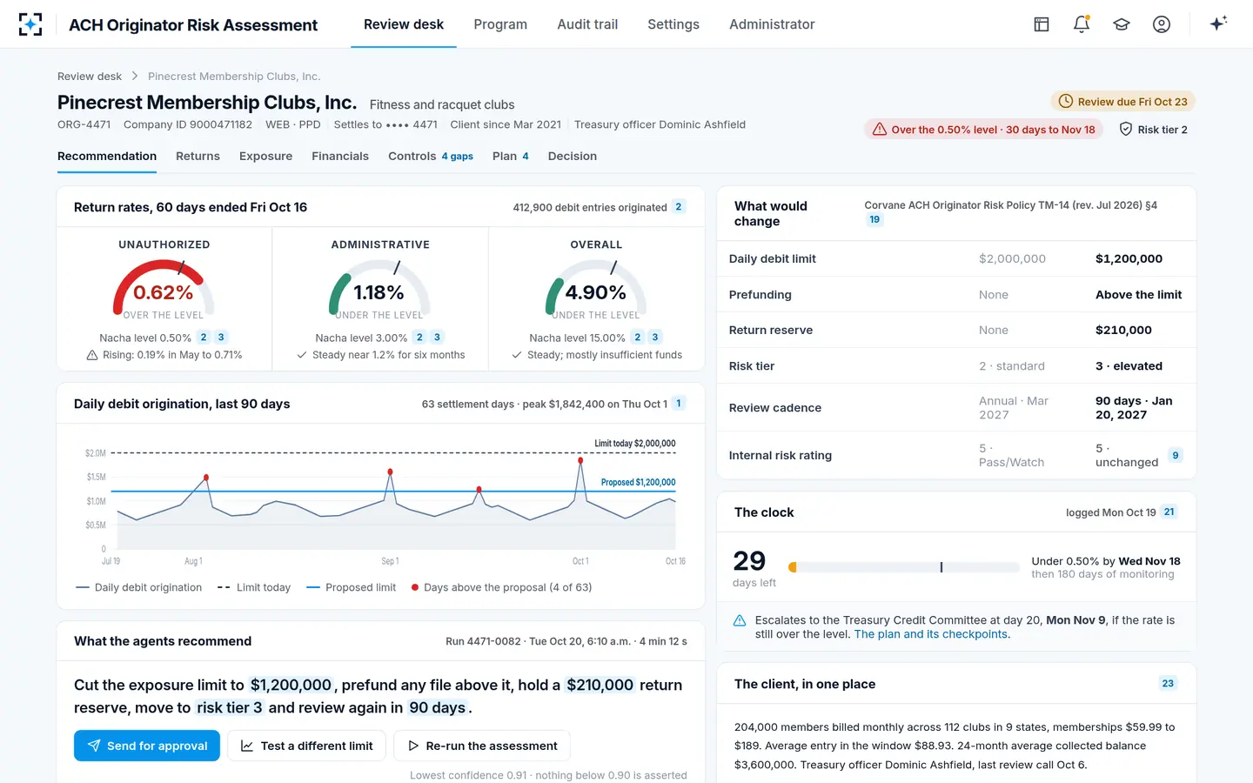Open the Audit trail tab
Viewport: 1253px width, 783px height.
click(587, 24)
